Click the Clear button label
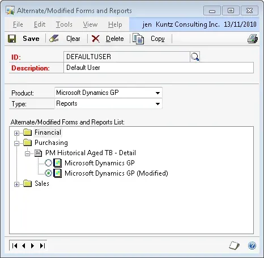264x258 pixels. click(73, 39)
